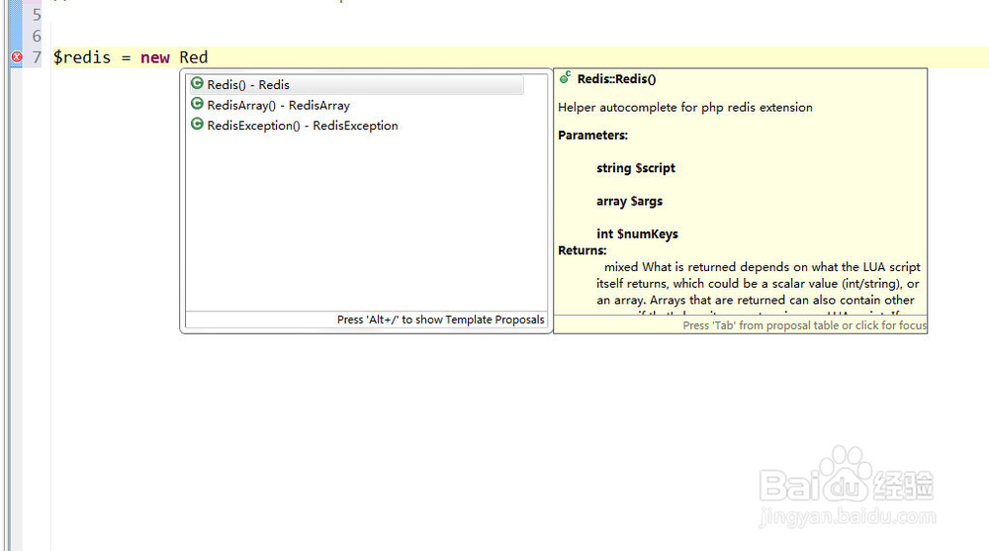Select the Redis() - Redis proposal
The height and width of the screenshot is (551, 989).
356,84
